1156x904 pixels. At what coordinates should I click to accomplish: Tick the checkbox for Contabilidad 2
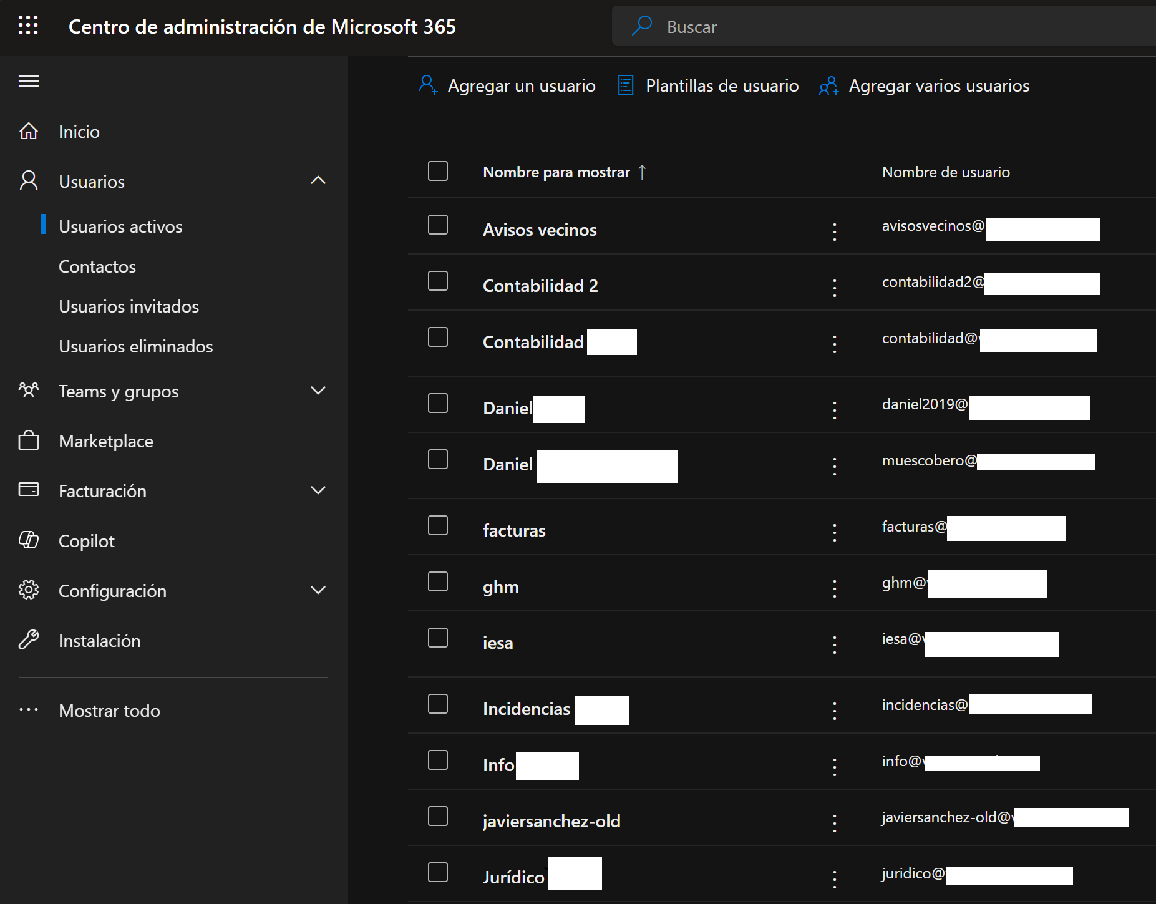point(438,281)
